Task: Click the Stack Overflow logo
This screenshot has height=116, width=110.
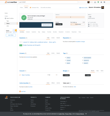Action: coord(11,2)
